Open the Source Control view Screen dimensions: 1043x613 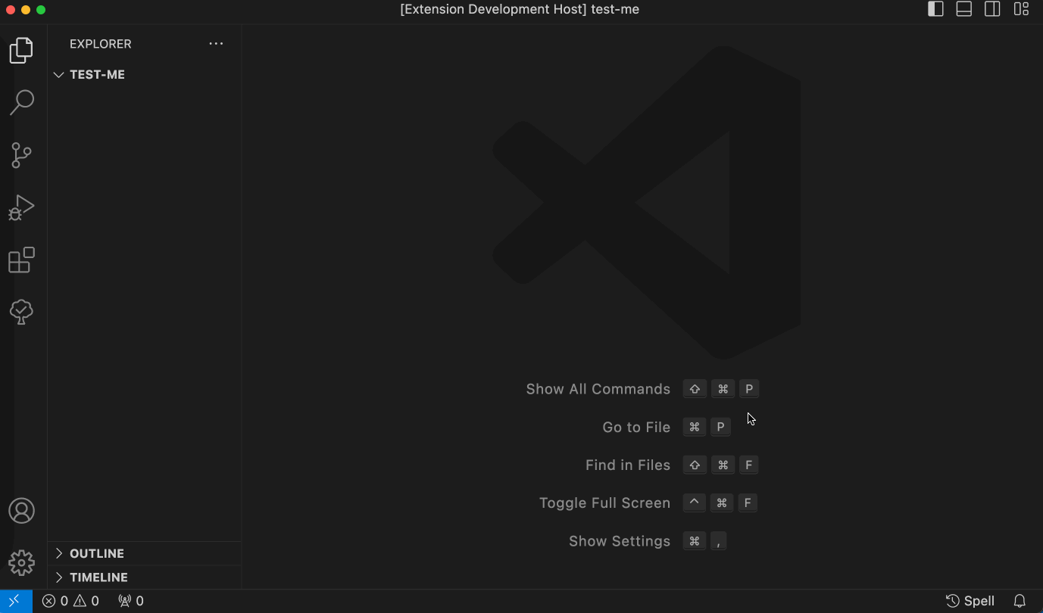(21, 154)
